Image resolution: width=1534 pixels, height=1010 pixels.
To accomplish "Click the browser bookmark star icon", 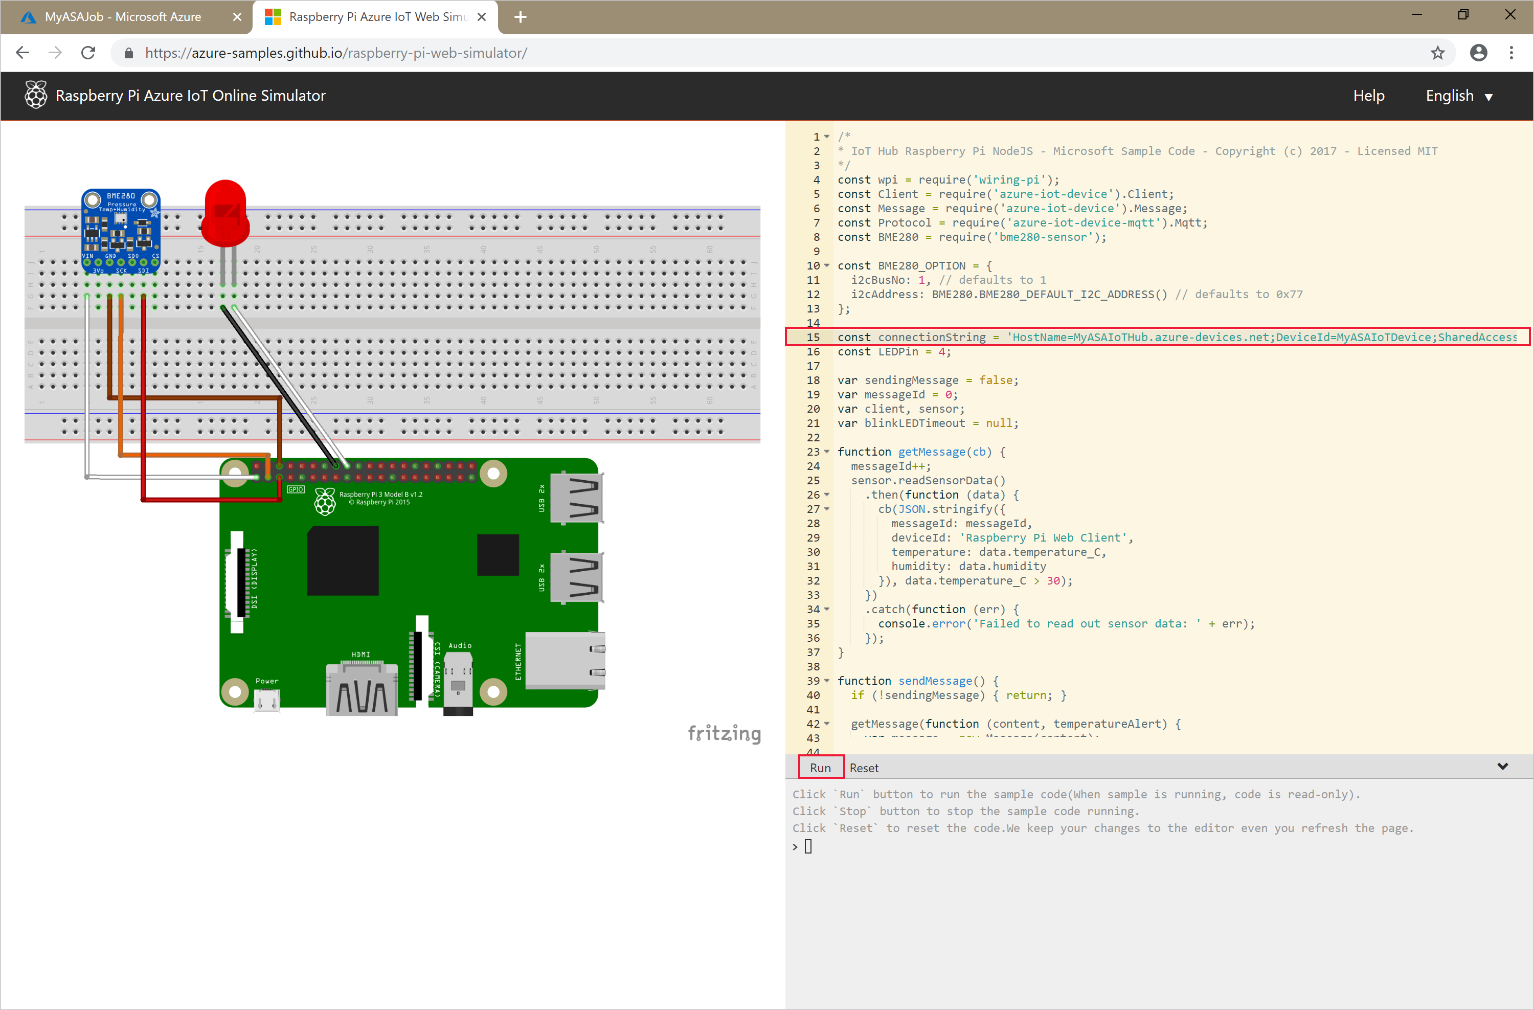I will (x=1436, y=53).
